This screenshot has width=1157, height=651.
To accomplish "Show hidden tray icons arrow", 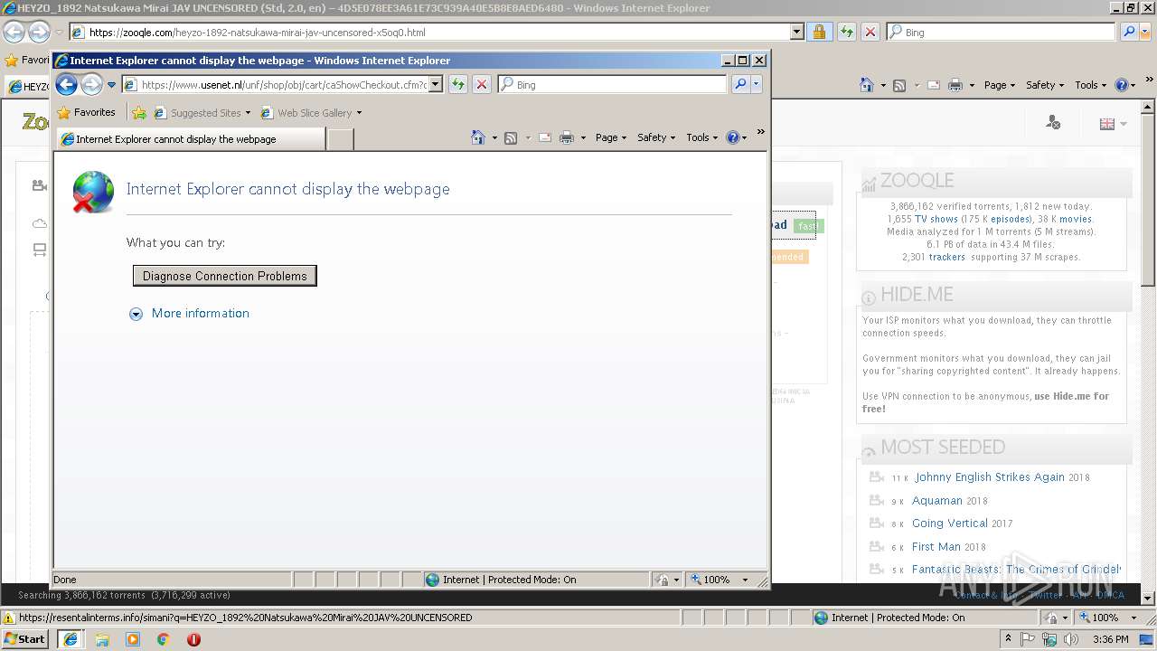I will click(1008, 639).
